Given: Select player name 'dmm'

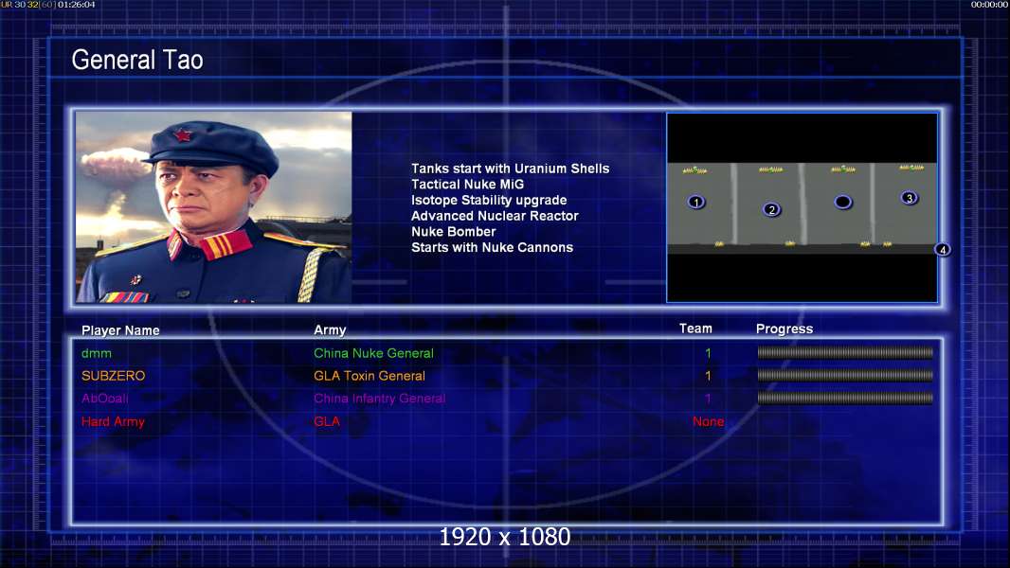Looking at the screenshot, I should click(97, 353).
